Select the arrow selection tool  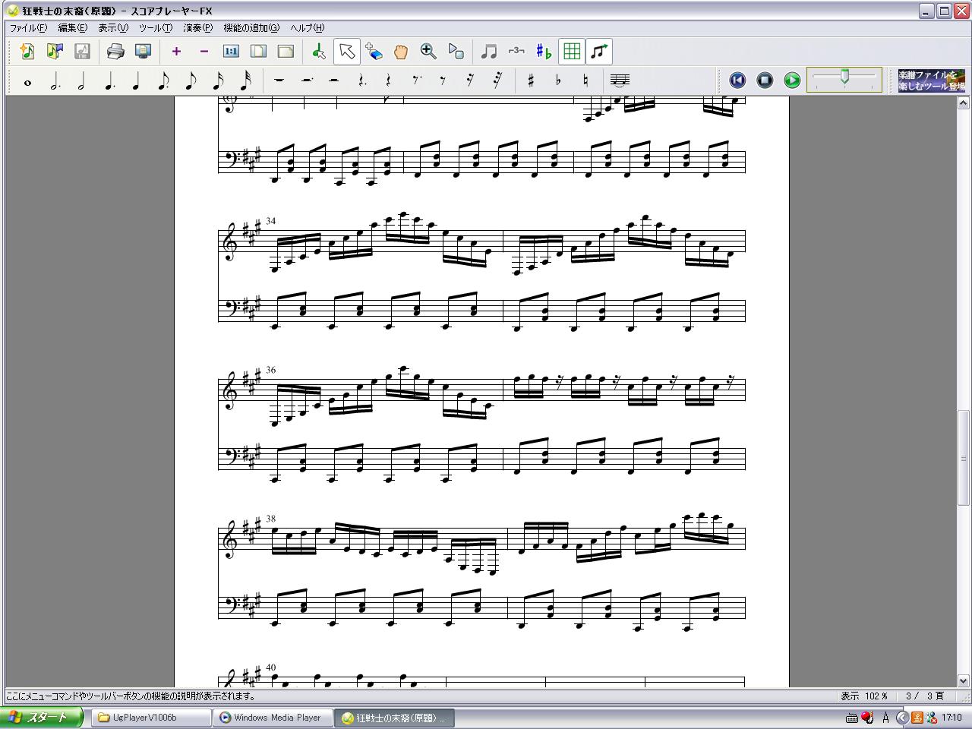(x=346, y=52)
